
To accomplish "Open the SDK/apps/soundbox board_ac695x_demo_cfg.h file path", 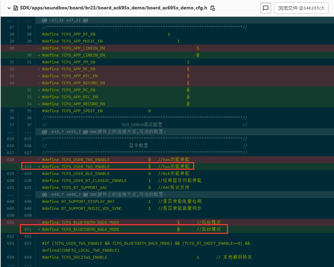I will 114,8.
